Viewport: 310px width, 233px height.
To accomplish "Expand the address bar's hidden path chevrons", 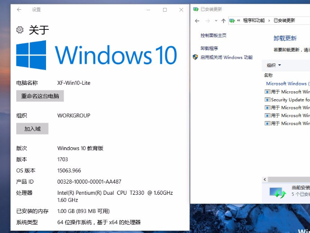I will pos(238,20).
